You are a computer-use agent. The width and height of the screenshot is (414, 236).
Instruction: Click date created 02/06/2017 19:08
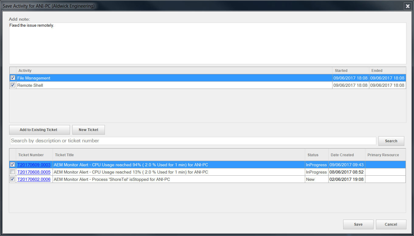click(x=347, y=179)
